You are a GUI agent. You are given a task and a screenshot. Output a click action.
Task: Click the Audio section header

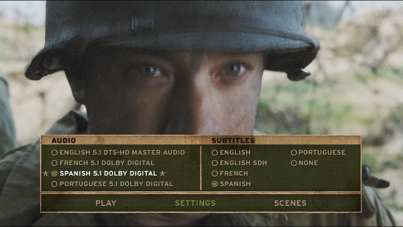(x=64, y=140)
